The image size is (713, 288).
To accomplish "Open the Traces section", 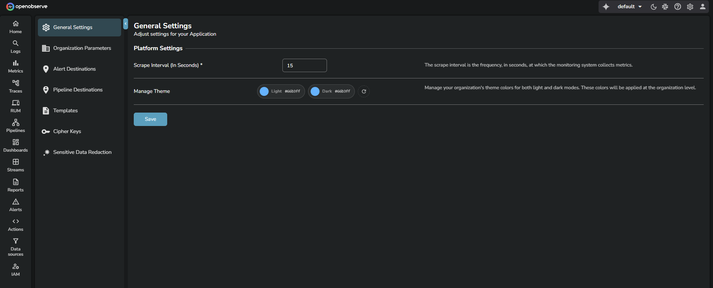I will click(x=16, y=87).
